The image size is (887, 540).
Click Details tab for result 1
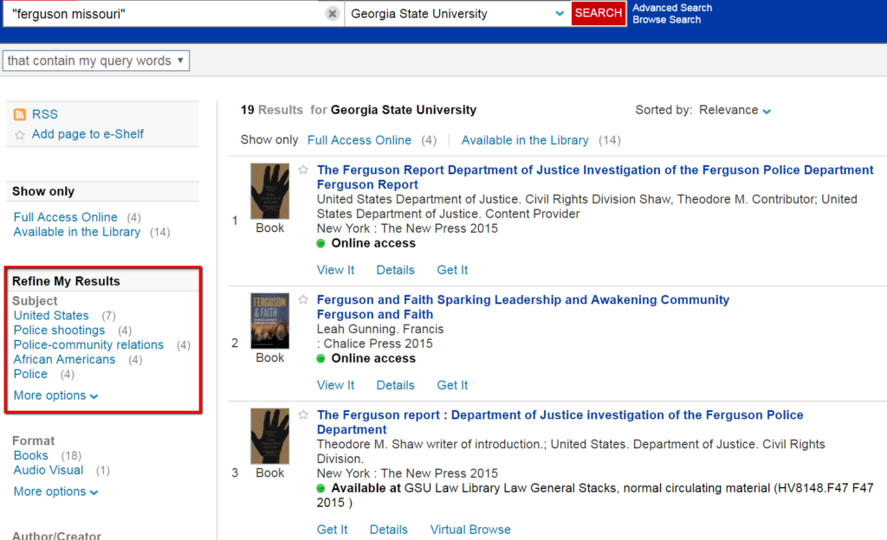pos(395,270)
